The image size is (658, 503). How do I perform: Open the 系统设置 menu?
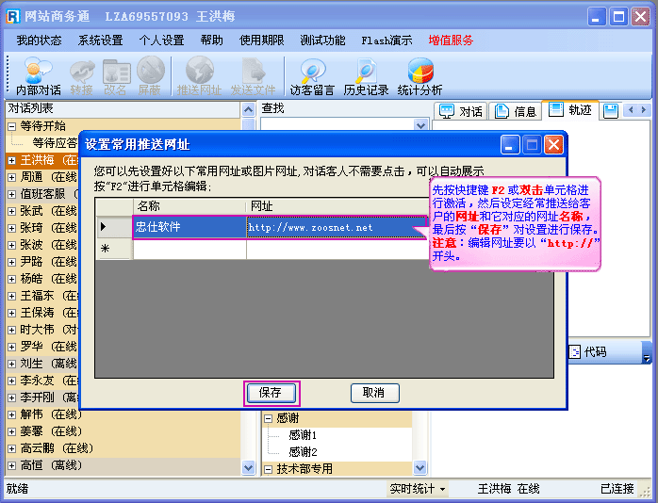tap(100, 41)
